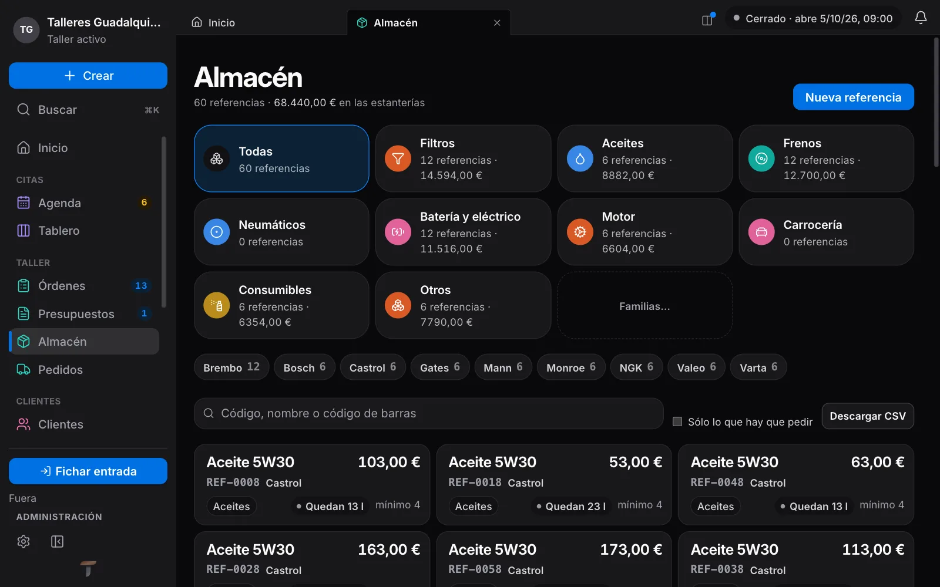
Task: Open Presupuestos in the sidebar
Action: (x=84, y=313)
